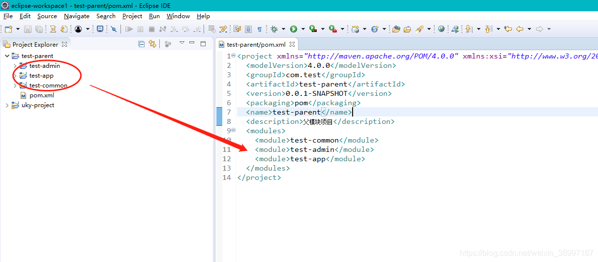Click the Forward navigation arrow
The width and height of the screenshot is (598, 262).
tap(539, 29)
